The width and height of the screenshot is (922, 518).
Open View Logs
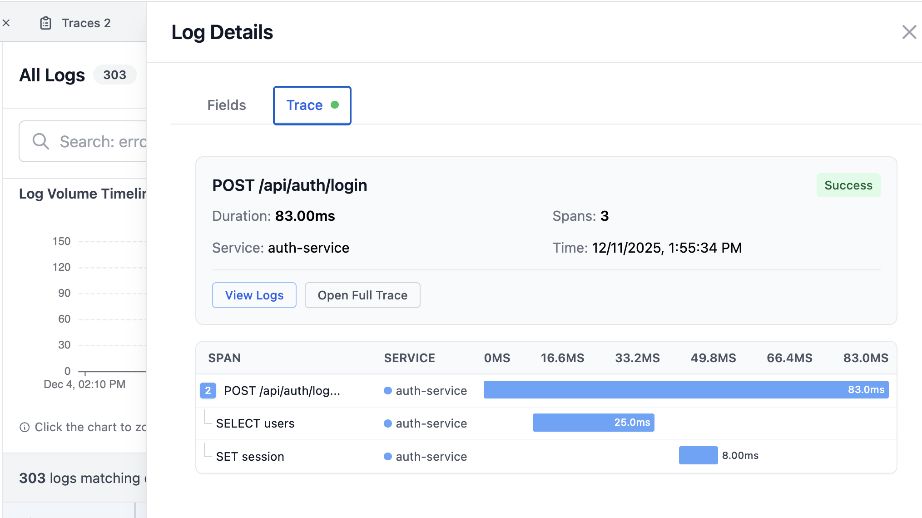pos(254,295)
